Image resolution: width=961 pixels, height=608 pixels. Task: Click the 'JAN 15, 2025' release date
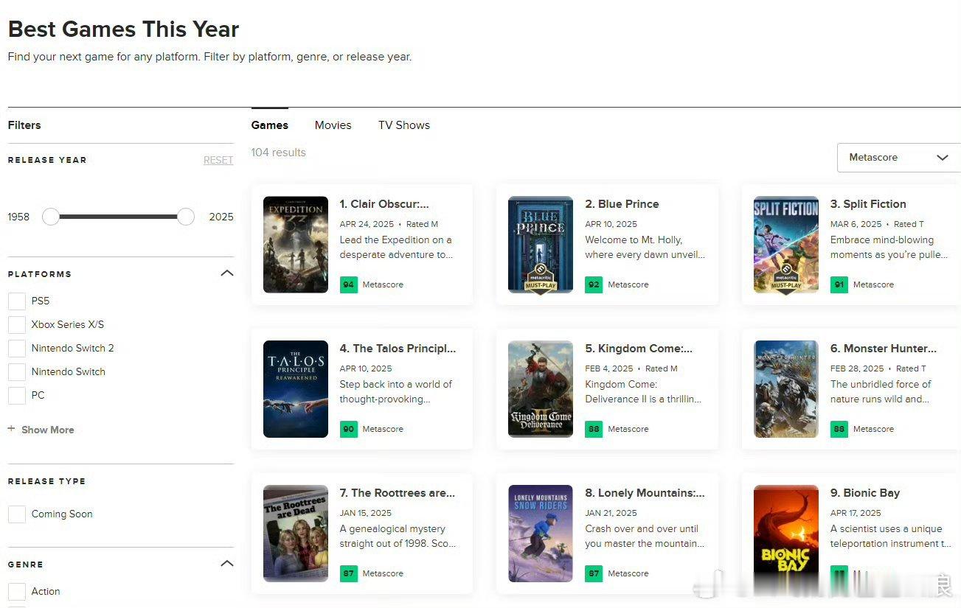pyautogui.click(x=366, y=513)
